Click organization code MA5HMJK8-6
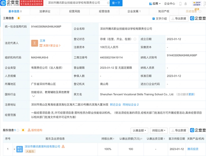Viewport: 206px width, 156px height. click(39, 57)
